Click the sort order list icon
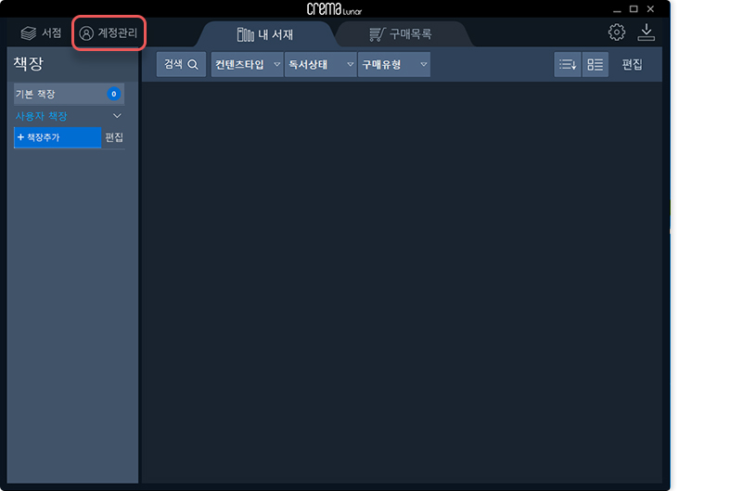The width and height of the screenshot is (743, 491). 567,64
